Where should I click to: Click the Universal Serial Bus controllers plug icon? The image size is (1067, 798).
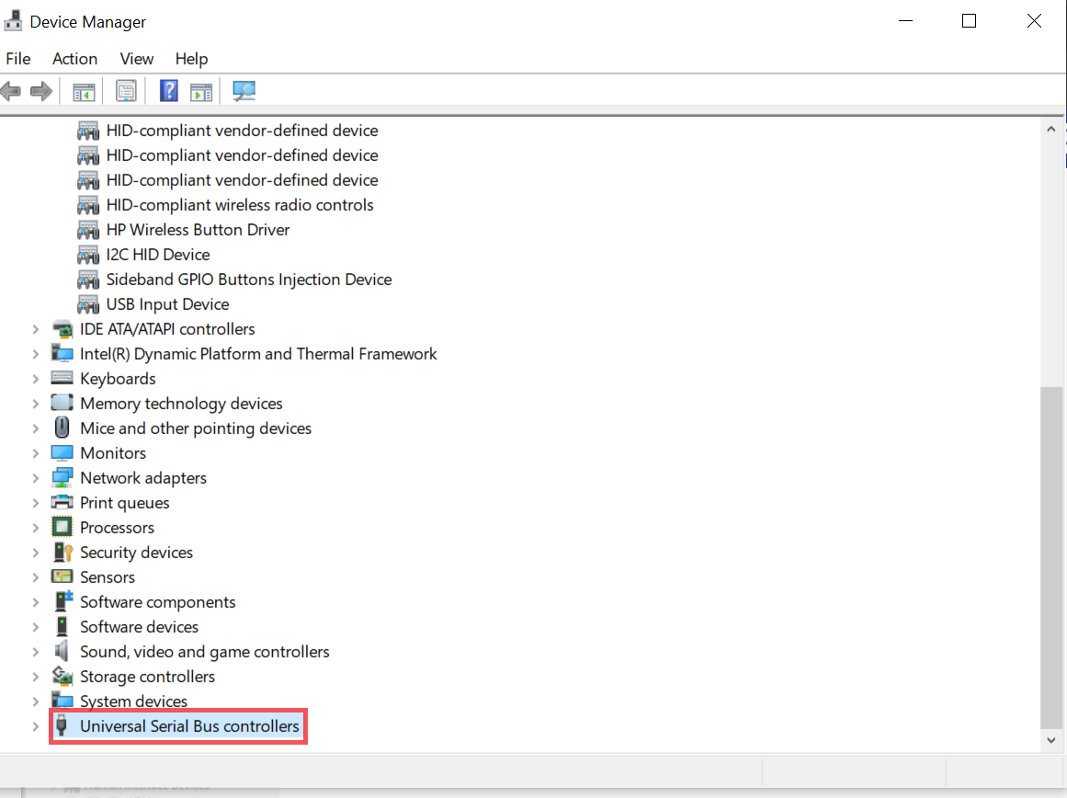pos(62,725)
